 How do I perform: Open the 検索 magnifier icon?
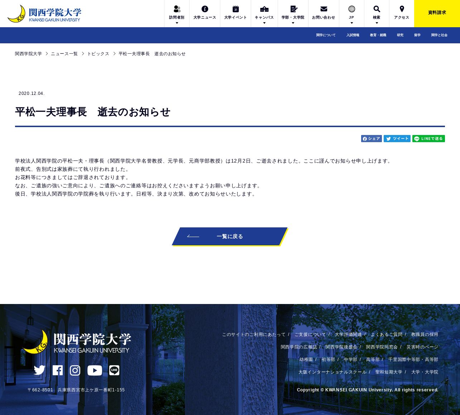pos(377,9)
